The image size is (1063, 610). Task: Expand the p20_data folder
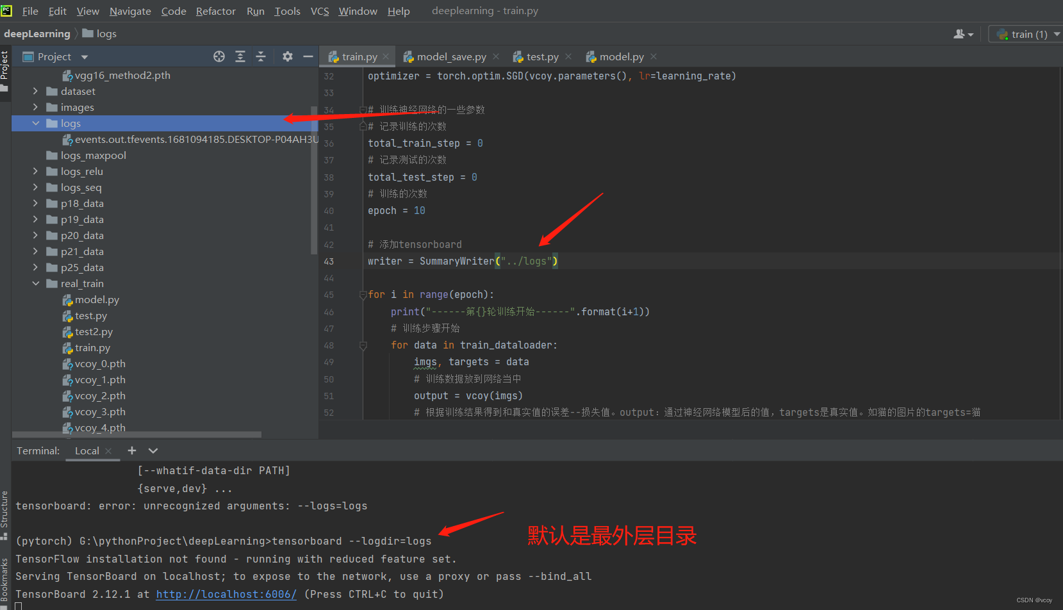pyautogui.click(x=35, y=235)
